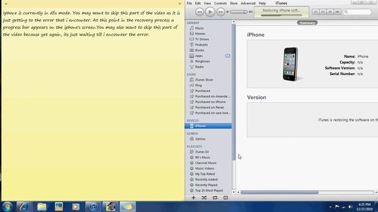
Task: Show or hide artwork viewer button
Action: click(226, 198)
